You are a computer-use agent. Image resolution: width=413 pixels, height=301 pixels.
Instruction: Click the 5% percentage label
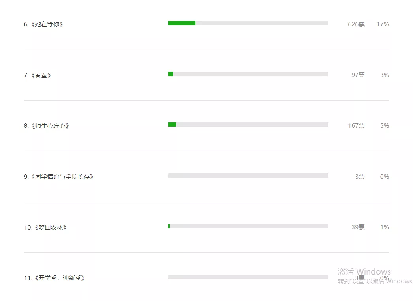[385, 126]
